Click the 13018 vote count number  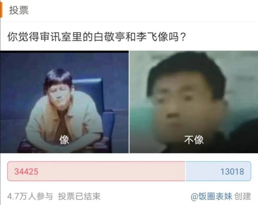click(x=232, y=171)
